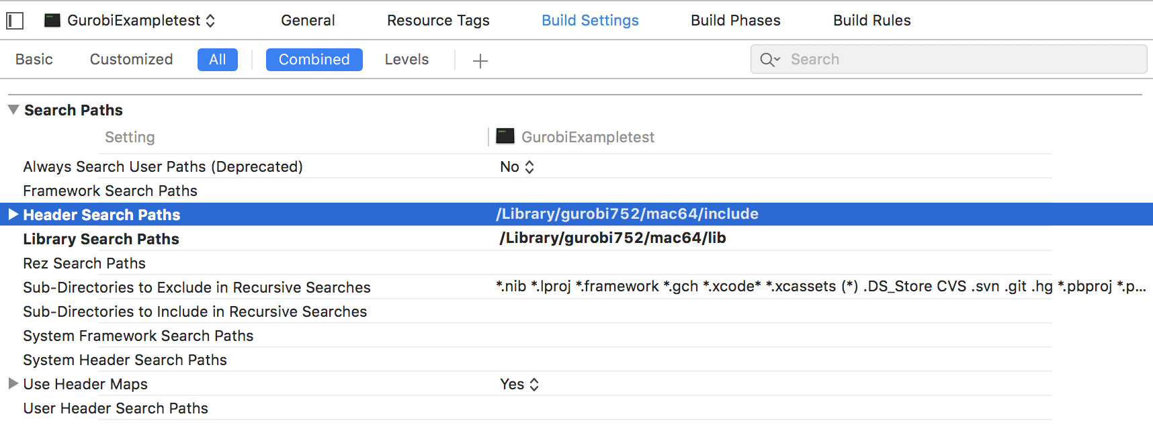
Task: Open the Always Search User Paths No popup
Action: coord(517,166)
